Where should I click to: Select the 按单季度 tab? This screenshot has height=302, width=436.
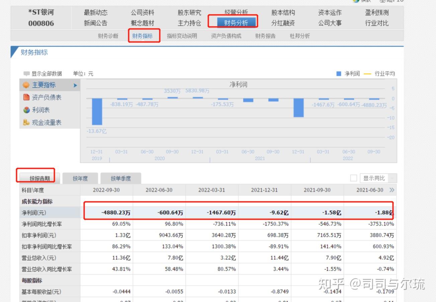point(121,178)
